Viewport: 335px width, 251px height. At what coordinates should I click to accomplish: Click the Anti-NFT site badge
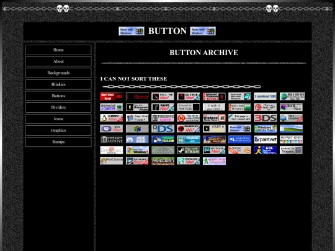pyautogui.click(x=266, y=107)
